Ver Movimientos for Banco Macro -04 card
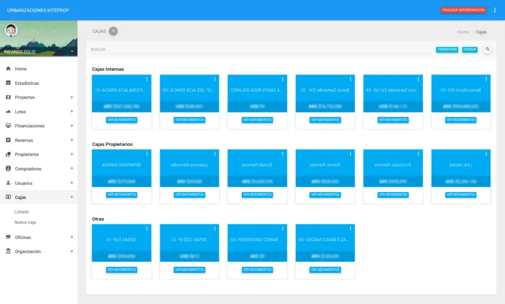Screen dimensions: 505x304 coord(325,269)
